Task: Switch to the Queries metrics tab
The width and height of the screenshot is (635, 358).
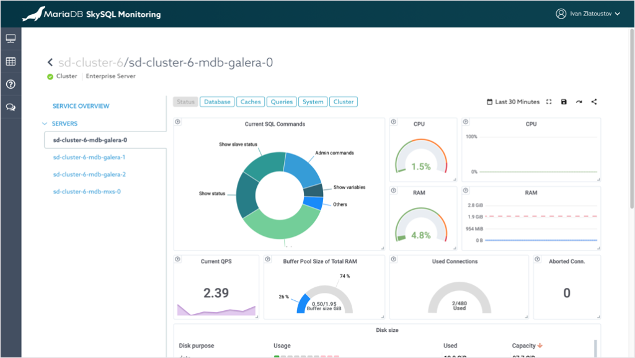Action: 282,101
